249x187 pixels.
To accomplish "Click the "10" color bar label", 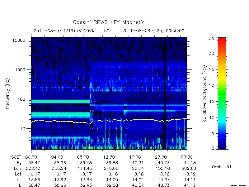I will (x=212, y=117).
